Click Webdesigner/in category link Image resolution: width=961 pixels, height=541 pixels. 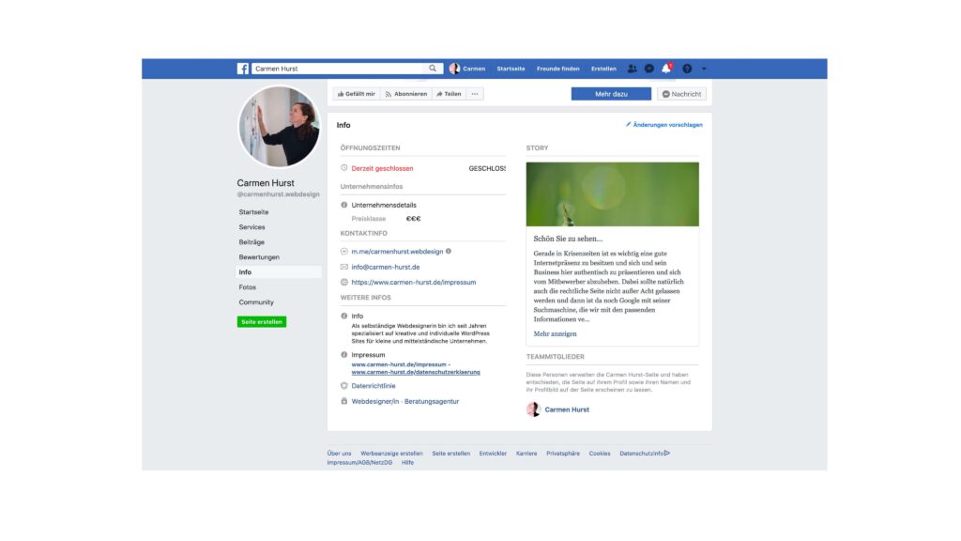[375, 401]
